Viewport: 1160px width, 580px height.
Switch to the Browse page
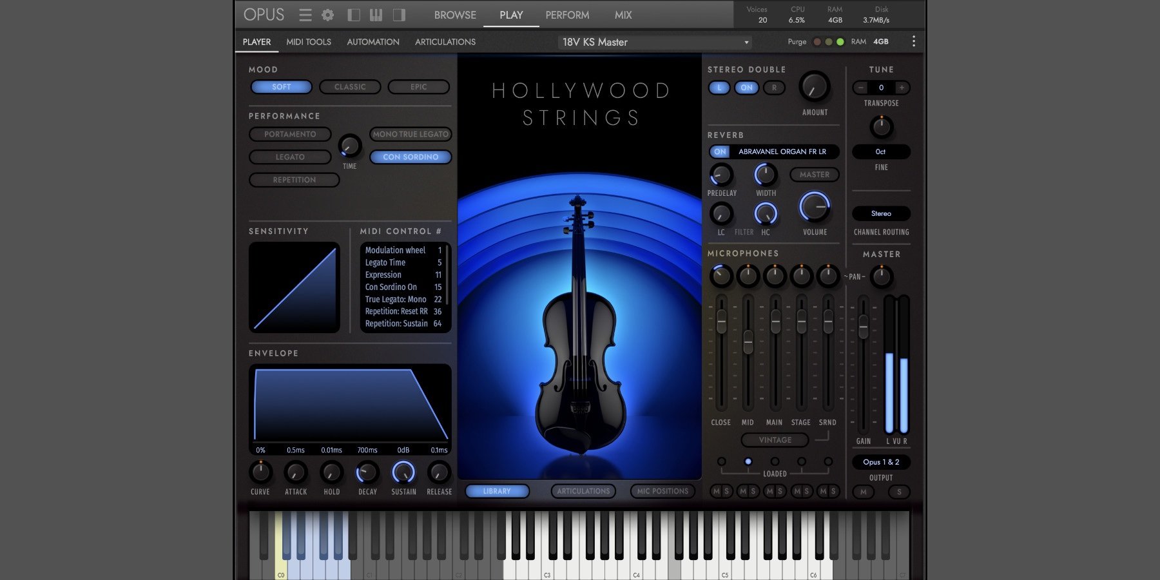tap(455, 15)
